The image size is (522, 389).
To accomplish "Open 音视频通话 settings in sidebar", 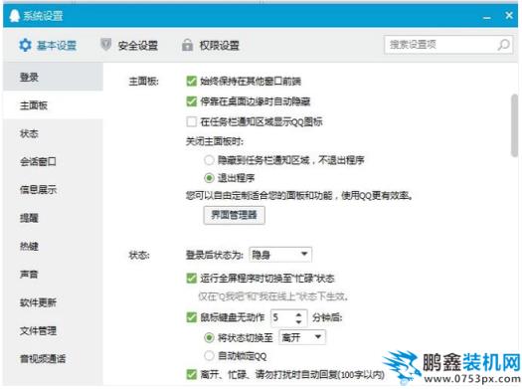I will coord(54,359).
